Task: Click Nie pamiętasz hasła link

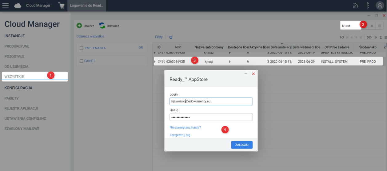Action: click(x=185, y=127)
